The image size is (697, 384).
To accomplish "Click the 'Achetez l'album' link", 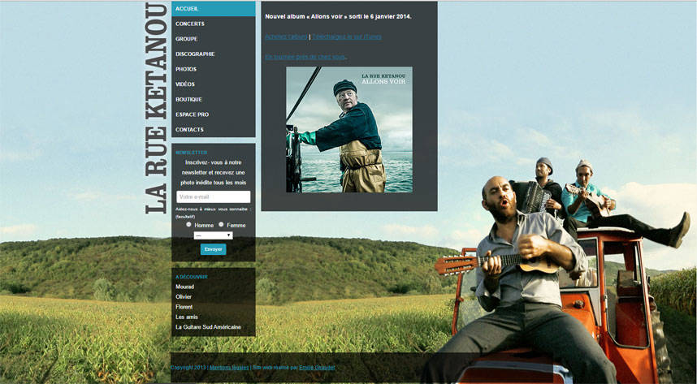I will (286, 37).
